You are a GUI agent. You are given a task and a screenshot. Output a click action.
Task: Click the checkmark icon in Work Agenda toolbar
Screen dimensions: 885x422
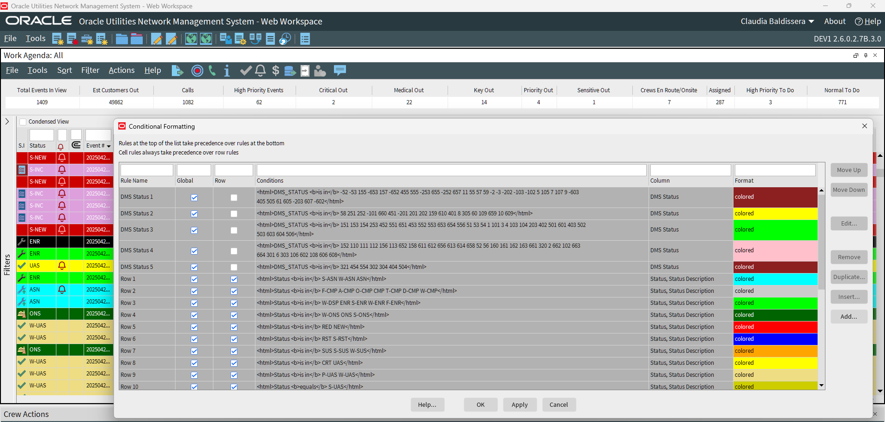tap(246, 71)
